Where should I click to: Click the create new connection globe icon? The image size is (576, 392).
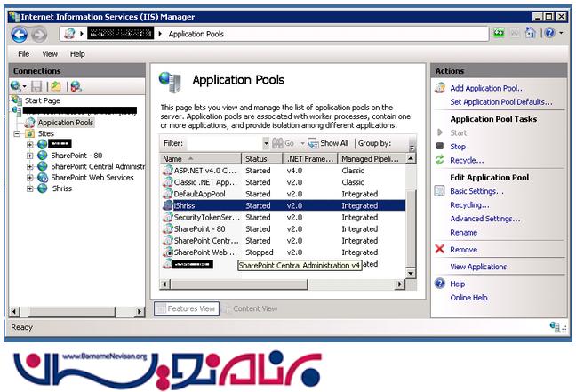point(15,86)
